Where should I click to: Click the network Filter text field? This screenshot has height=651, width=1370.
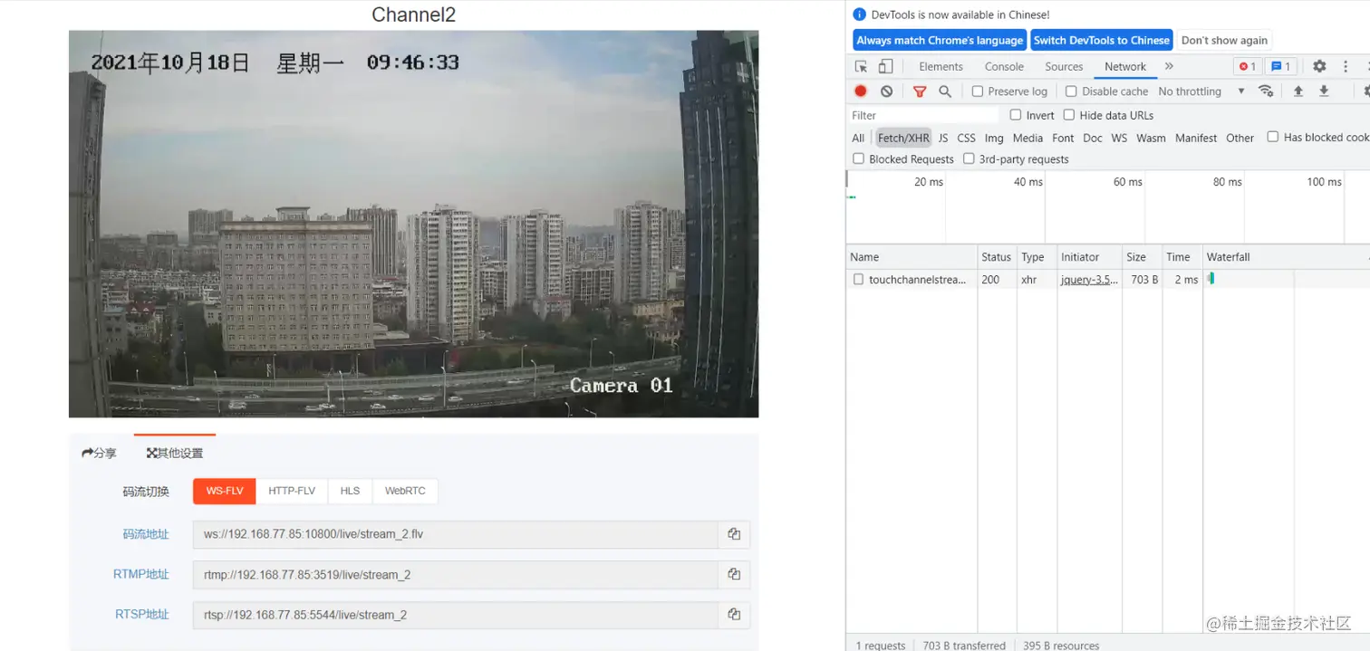(x=924, y=115)
